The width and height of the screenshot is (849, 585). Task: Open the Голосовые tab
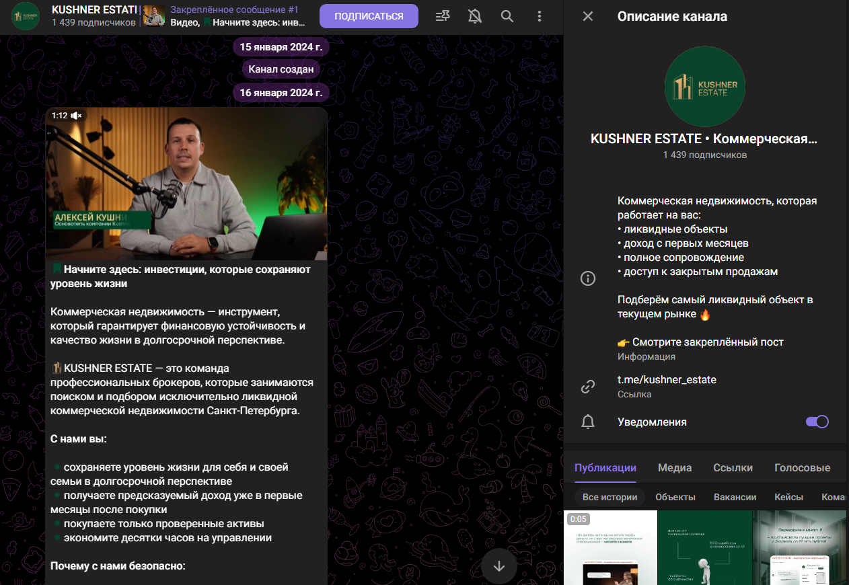tap(802, 468)
